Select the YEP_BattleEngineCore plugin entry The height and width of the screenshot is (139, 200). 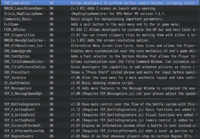[x=22, y=104]
